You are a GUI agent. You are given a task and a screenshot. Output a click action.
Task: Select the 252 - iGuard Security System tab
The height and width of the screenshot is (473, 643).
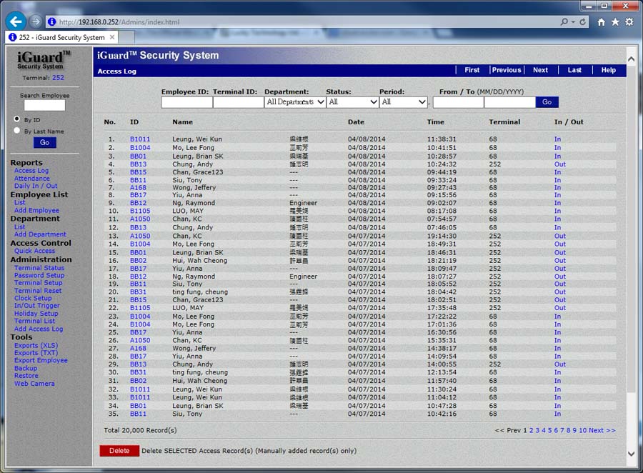coord(62,37)
